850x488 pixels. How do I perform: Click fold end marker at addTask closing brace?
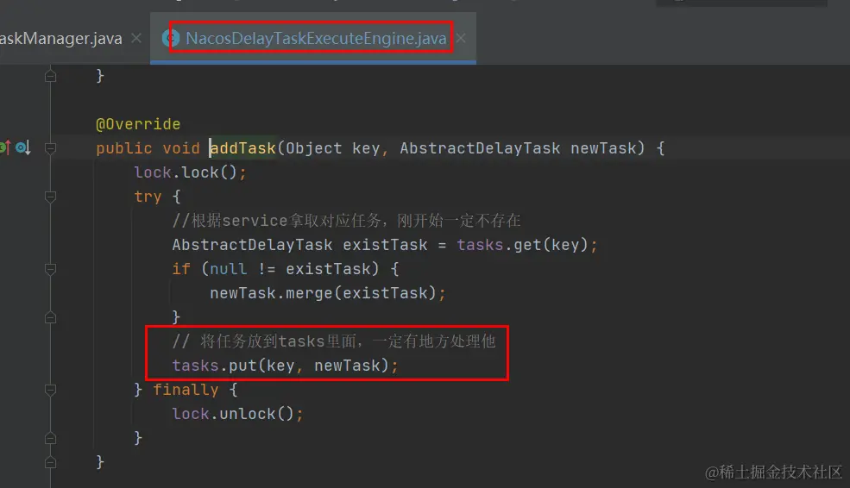pos(50,462)
